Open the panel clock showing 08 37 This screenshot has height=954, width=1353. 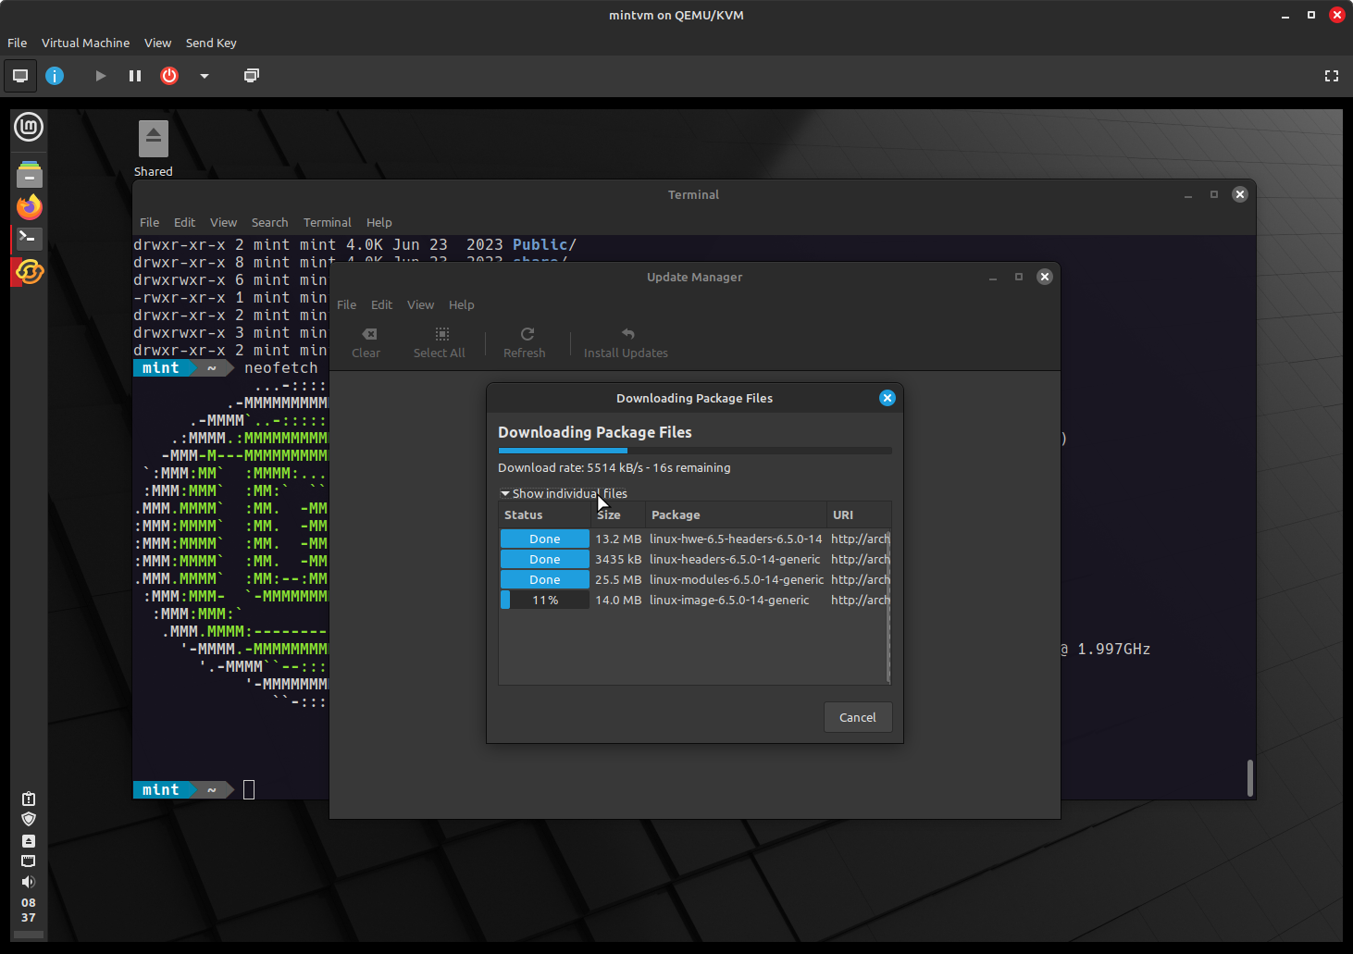29,911
